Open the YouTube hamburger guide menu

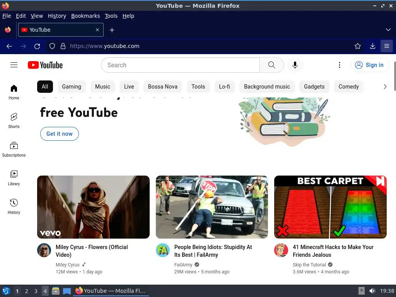14,65
